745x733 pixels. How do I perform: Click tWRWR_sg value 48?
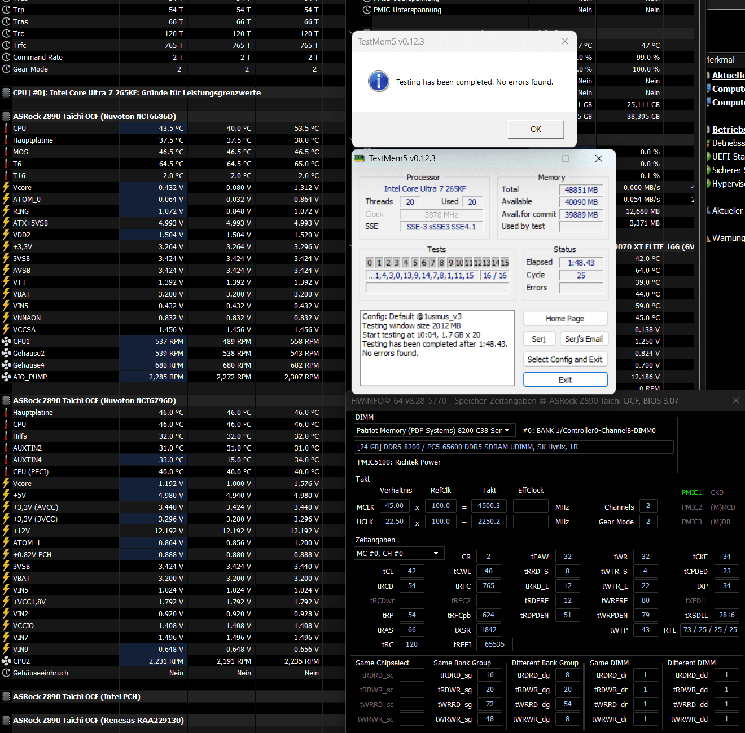pyautogui.click(x=490, y=719)
